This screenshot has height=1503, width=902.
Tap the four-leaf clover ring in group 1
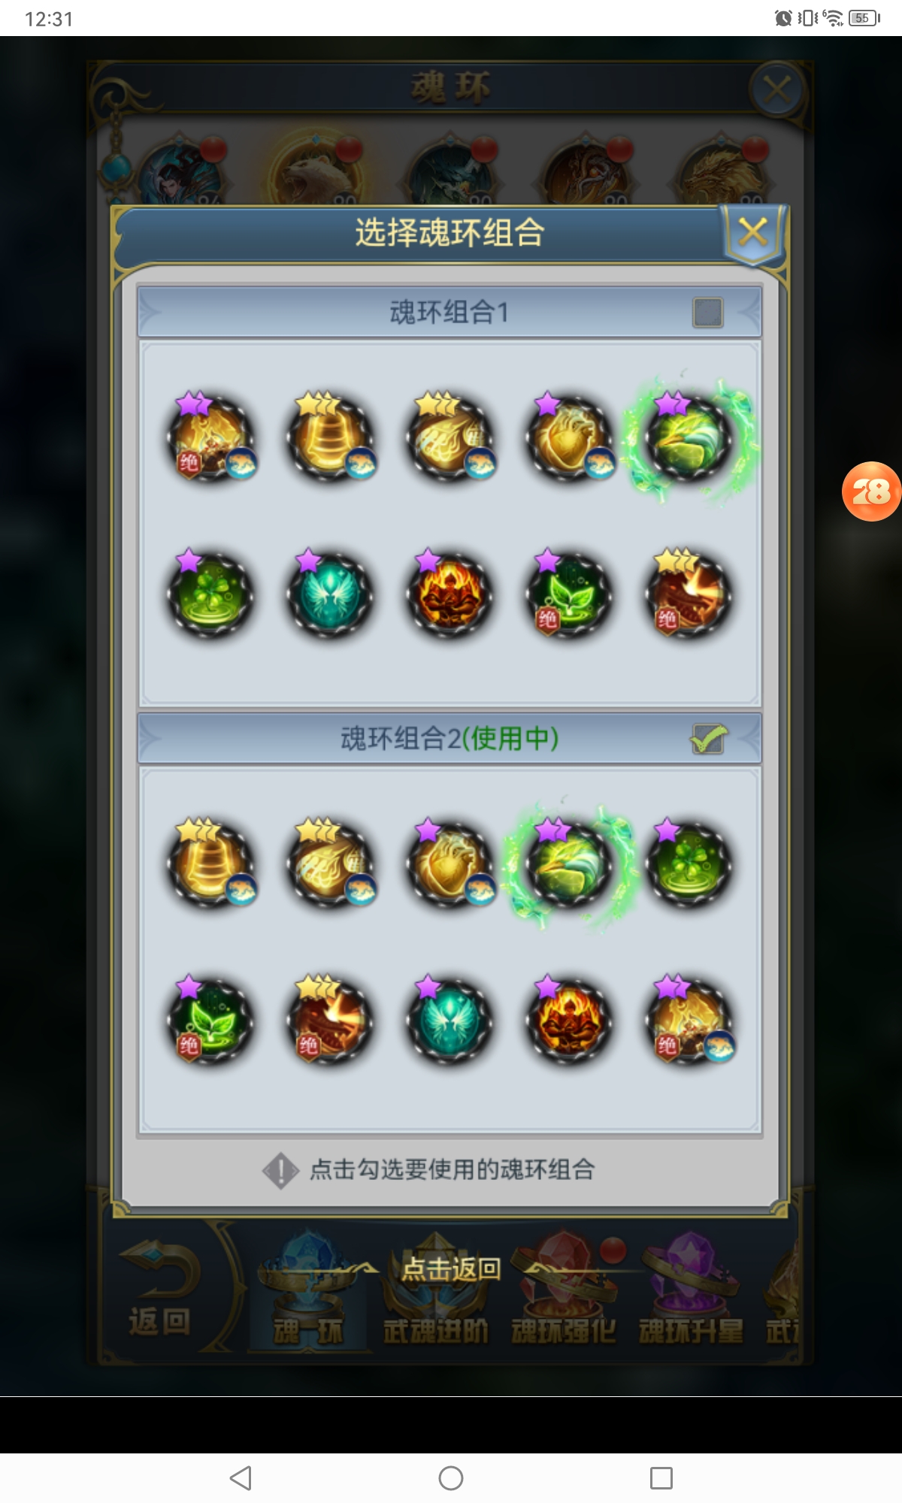[x=210, y=594]
